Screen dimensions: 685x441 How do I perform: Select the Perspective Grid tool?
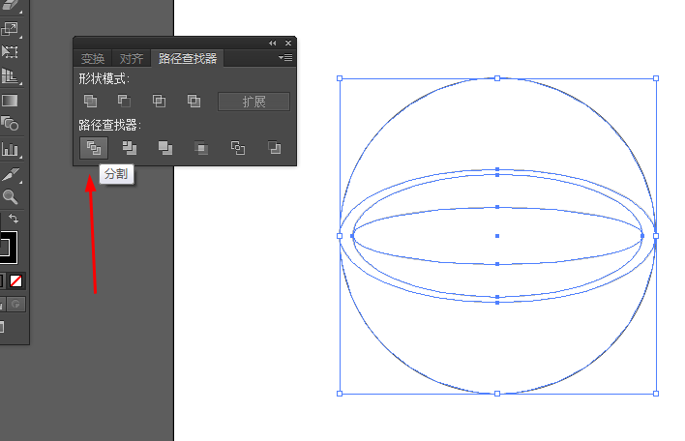(11, 76)
